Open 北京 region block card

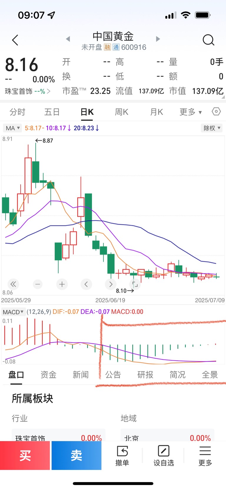coord(167,435)
